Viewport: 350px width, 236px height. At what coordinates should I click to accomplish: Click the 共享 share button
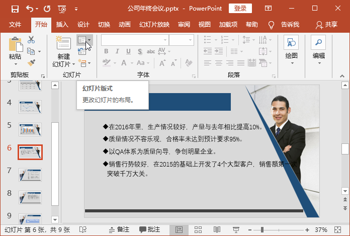tap(326, 25)
